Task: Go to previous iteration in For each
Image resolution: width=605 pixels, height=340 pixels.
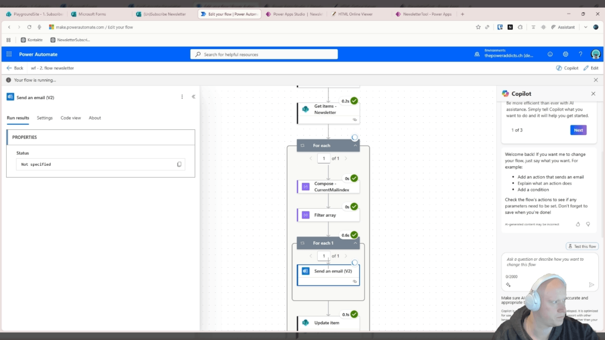Action: (x=311, y=158)
